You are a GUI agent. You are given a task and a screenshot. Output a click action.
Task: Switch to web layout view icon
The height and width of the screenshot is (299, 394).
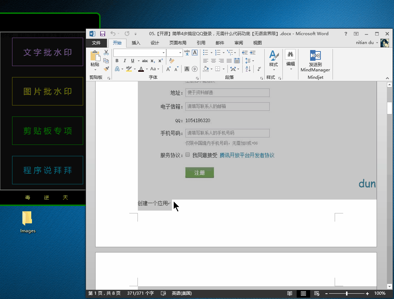(x=317, y=293)
